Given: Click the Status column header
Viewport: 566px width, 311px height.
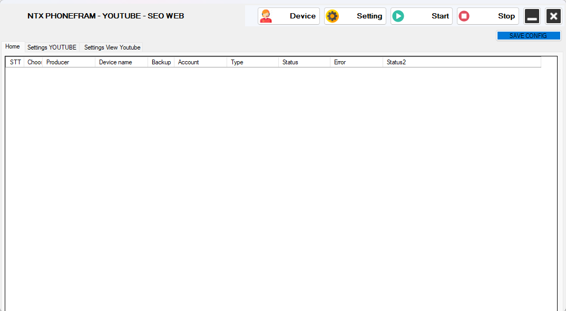Looking at the screenshot, I should coord(304,62).
